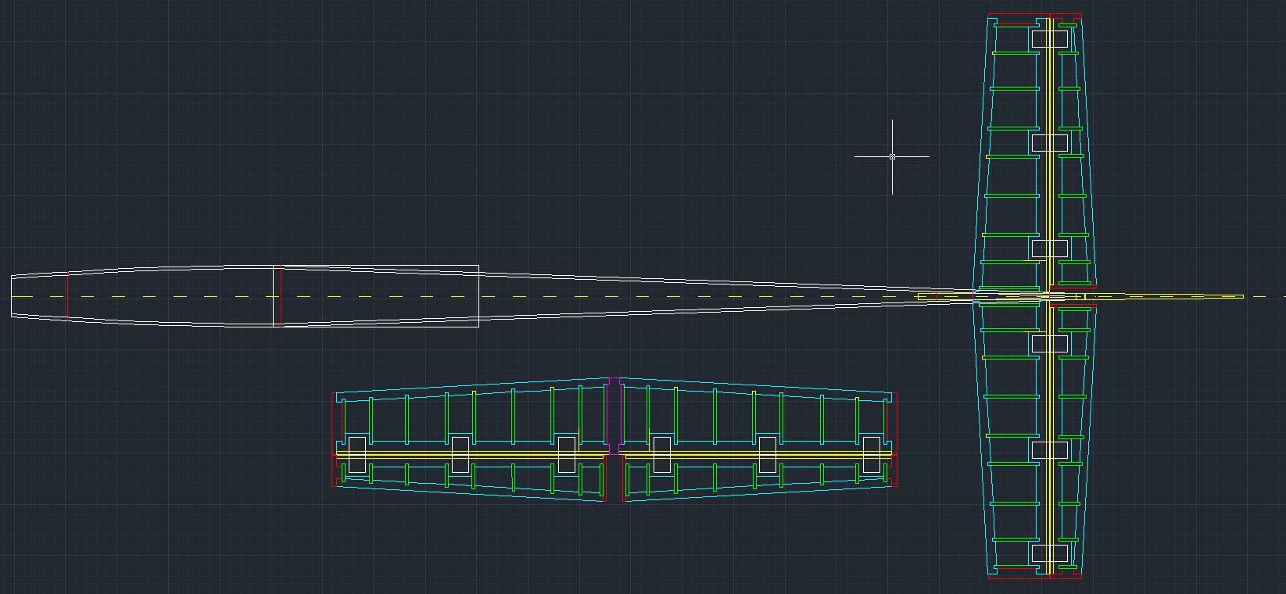
Task: Pick the third white rectangle from top in vertical wing
Action: pyautogui.click(x=1049, y=249)
